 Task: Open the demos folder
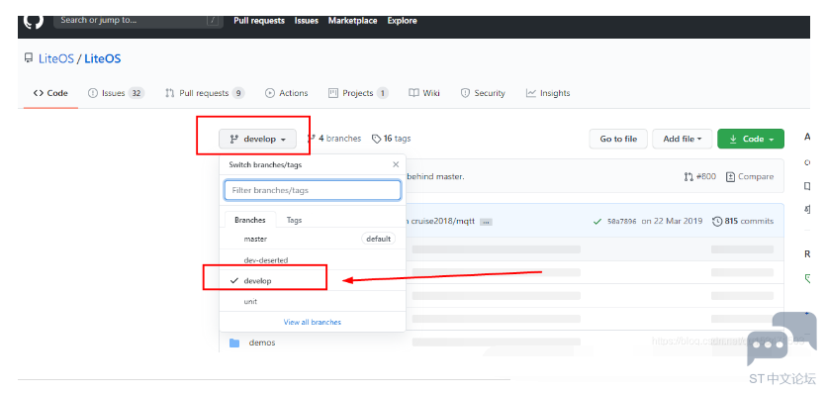[x=262, y=343]
